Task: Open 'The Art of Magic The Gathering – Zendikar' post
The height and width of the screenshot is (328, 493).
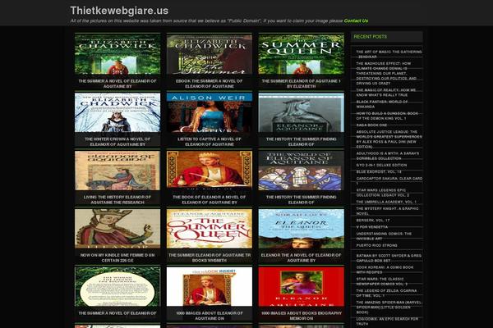Action: point(389,54)
